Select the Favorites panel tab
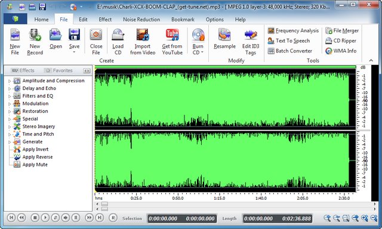This screenshot has width=382, height=229. click(58, 70)
